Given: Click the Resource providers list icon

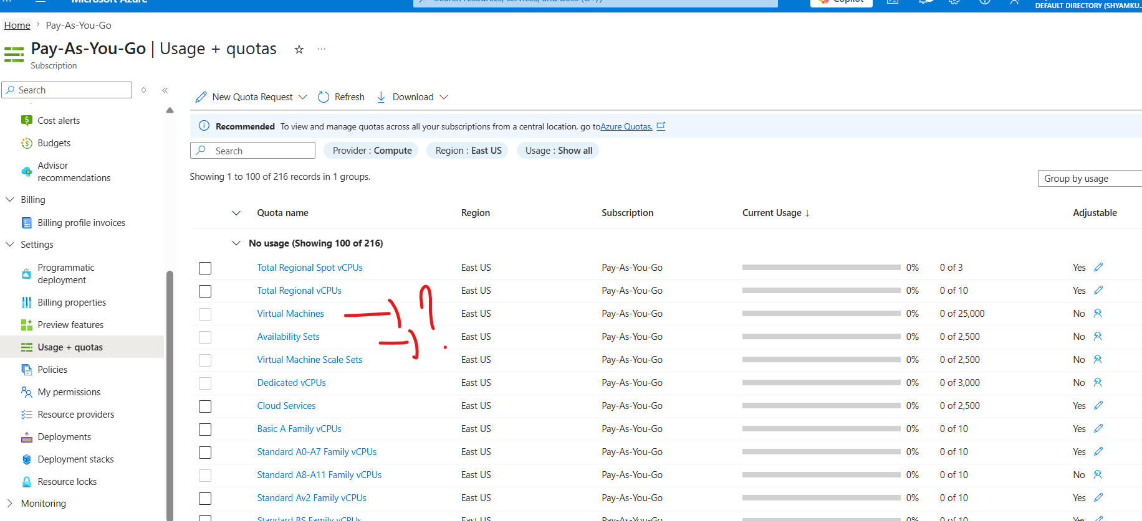Looking at the screenshot, I should coord(26,415).
